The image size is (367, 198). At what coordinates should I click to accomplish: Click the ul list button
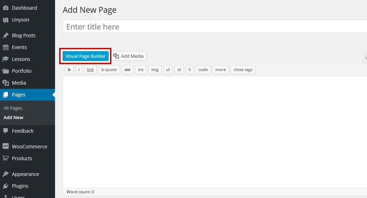click(x=168, y=70)
